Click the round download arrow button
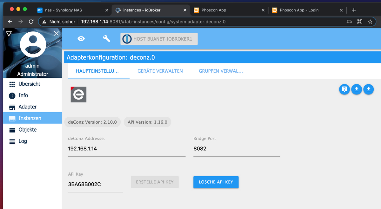Viewport: 381px width, 209px height. click(368, 89)
